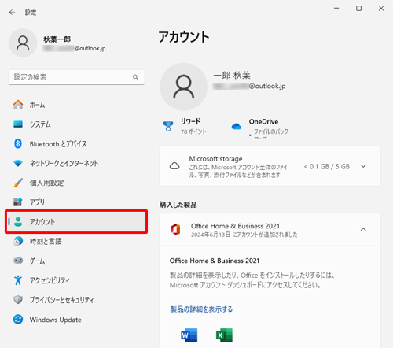Click the personalization paintbrush icon
This screenshot has width=393, height=348.
coord(18,183)
